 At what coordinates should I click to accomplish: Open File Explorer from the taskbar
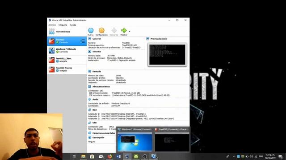[x=84, y=156]
